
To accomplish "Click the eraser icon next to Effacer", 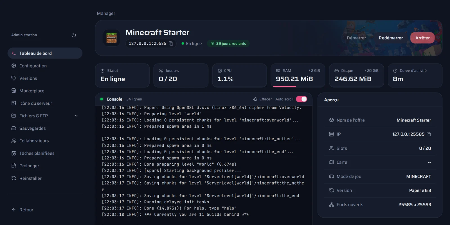I will click(x=255, y=99).
